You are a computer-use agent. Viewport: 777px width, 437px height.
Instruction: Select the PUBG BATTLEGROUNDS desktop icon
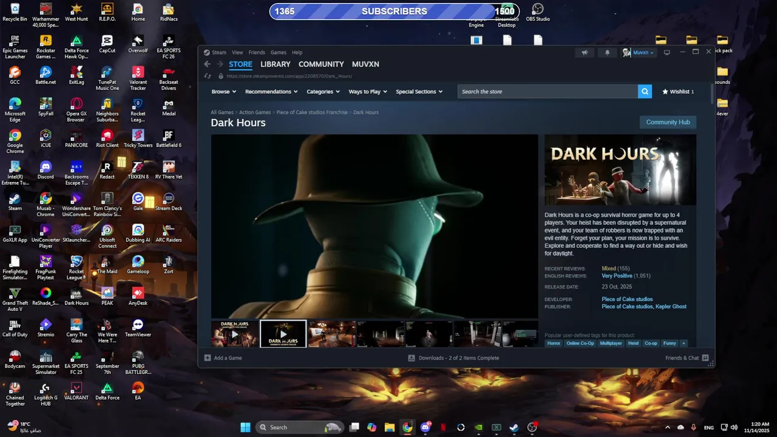coord(138,362)
